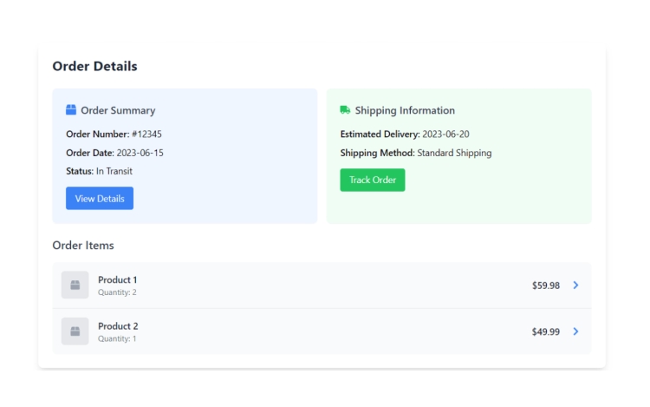Click the Quantity: 2 label

point(117,292)
